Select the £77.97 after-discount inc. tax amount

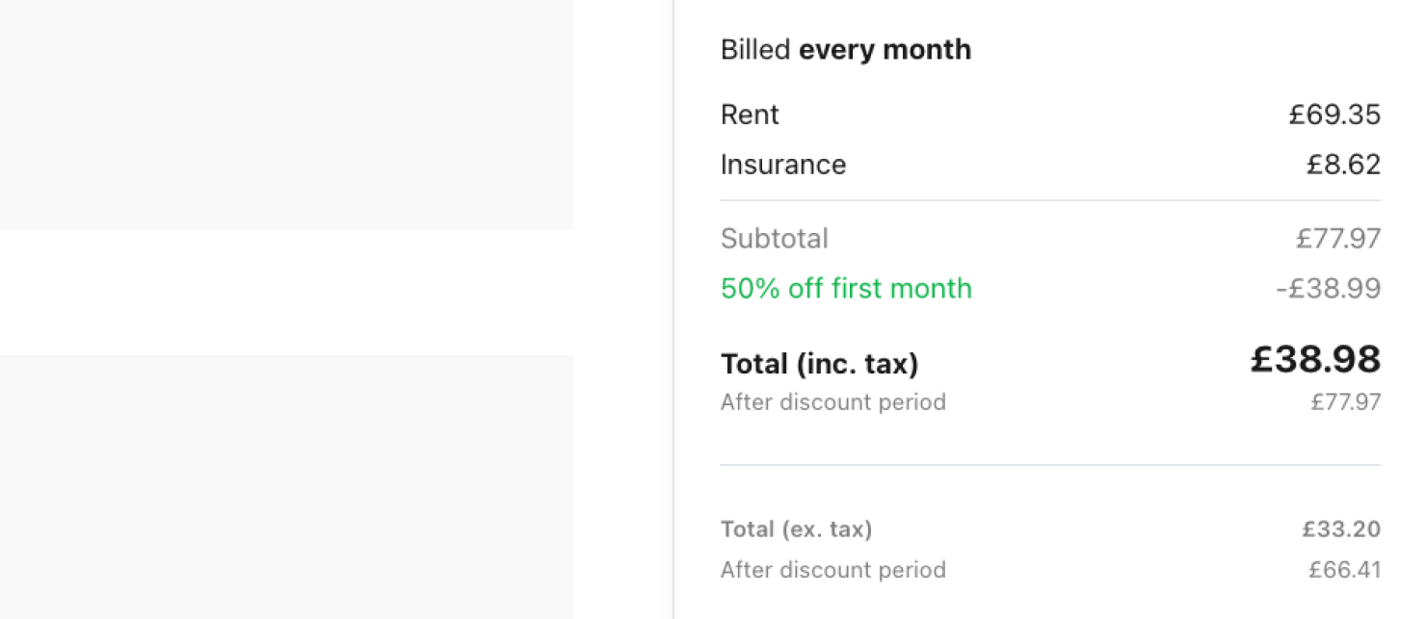click(x=1346, y=401)
